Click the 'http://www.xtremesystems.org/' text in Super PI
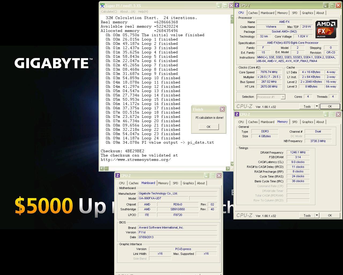The width and height of the screenshot is (343, 275). [136, 160]
